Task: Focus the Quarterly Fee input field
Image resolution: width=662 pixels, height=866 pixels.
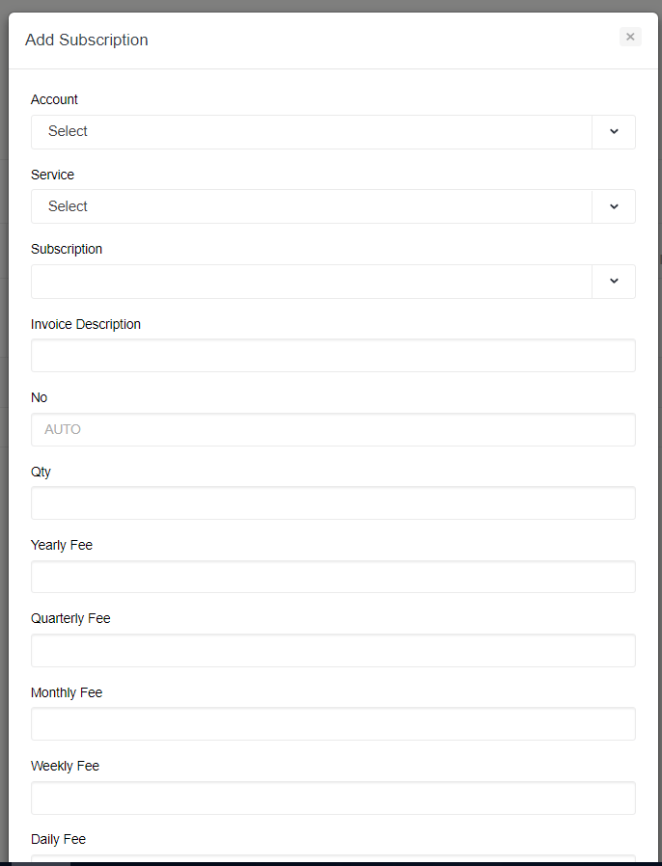Action: point(333,650)
